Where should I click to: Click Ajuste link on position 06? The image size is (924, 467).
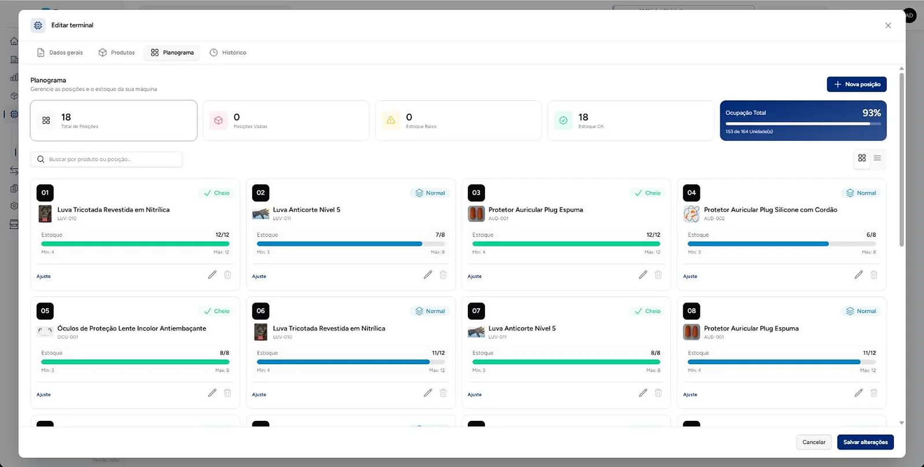point(259,395)
